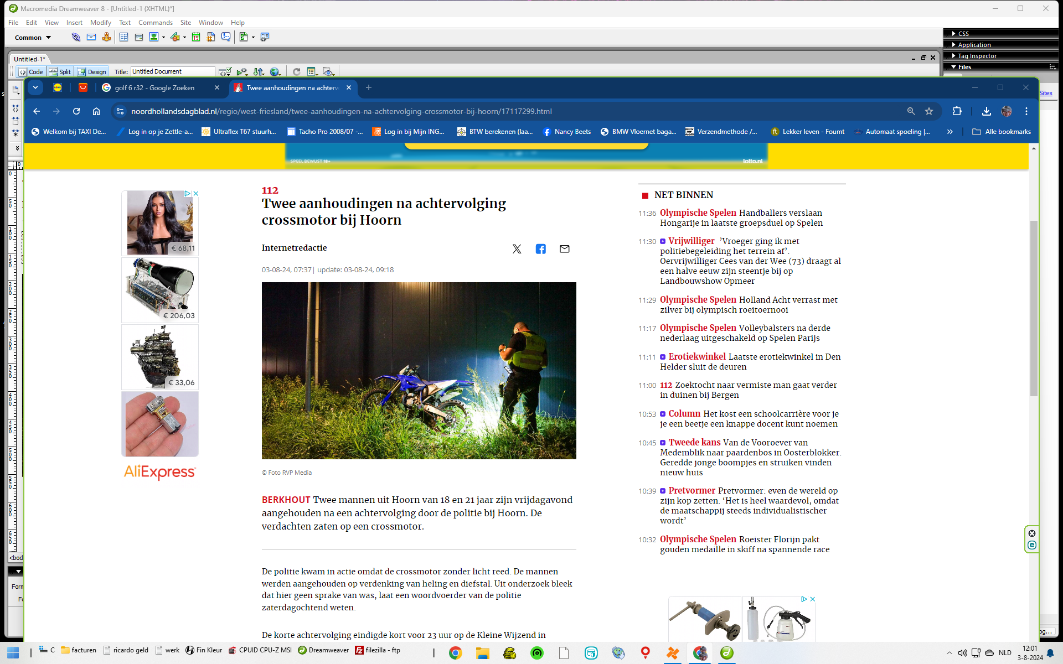Open Alle bookmarks folder

[x=1002, y=132]
